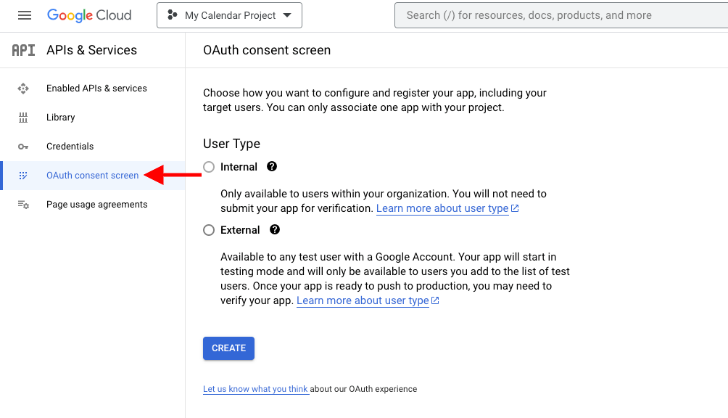Click the Enabled APIs & services icon
The height and width of the screenshot is (418, 728).
pos(23,89)
